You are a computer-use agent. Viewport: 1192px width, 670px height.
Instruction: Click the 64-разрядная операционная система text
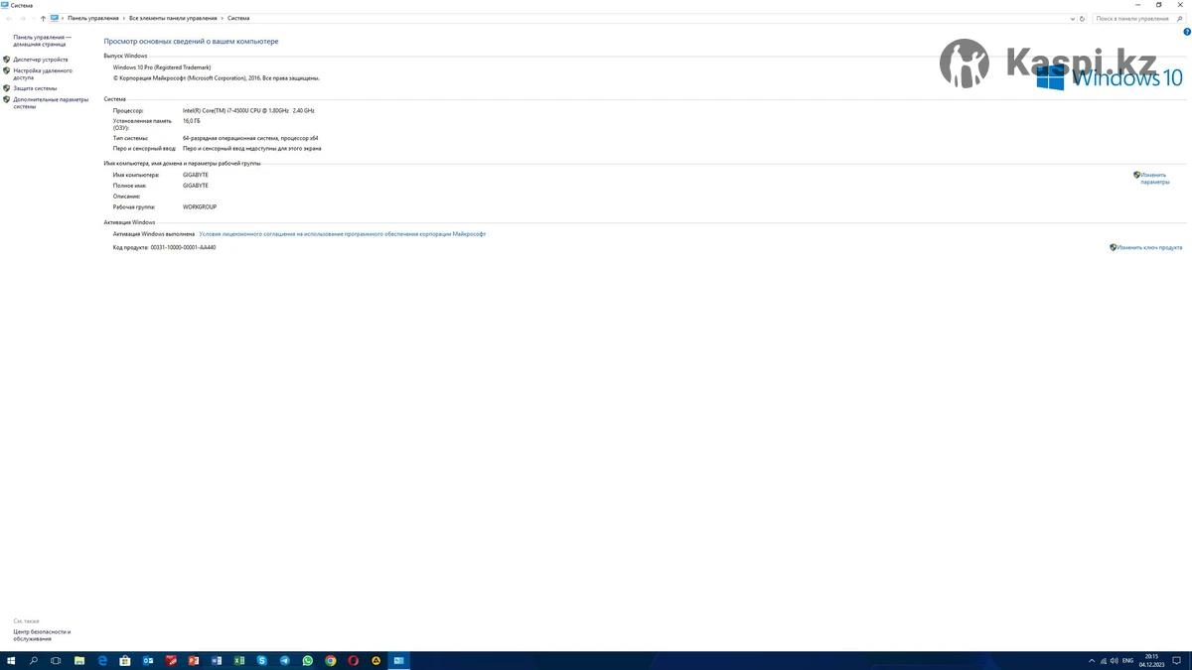250,138
